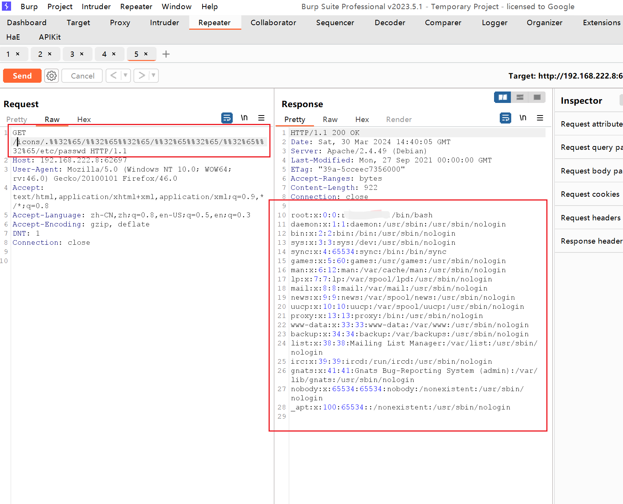Image resolution: width=623 pixels, height=504 pixels.
Task: Switch to Comparer tab
Action: pos(443,22)
